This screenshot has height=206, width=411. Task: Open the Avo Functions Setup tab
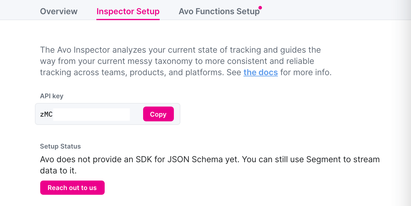219,11
